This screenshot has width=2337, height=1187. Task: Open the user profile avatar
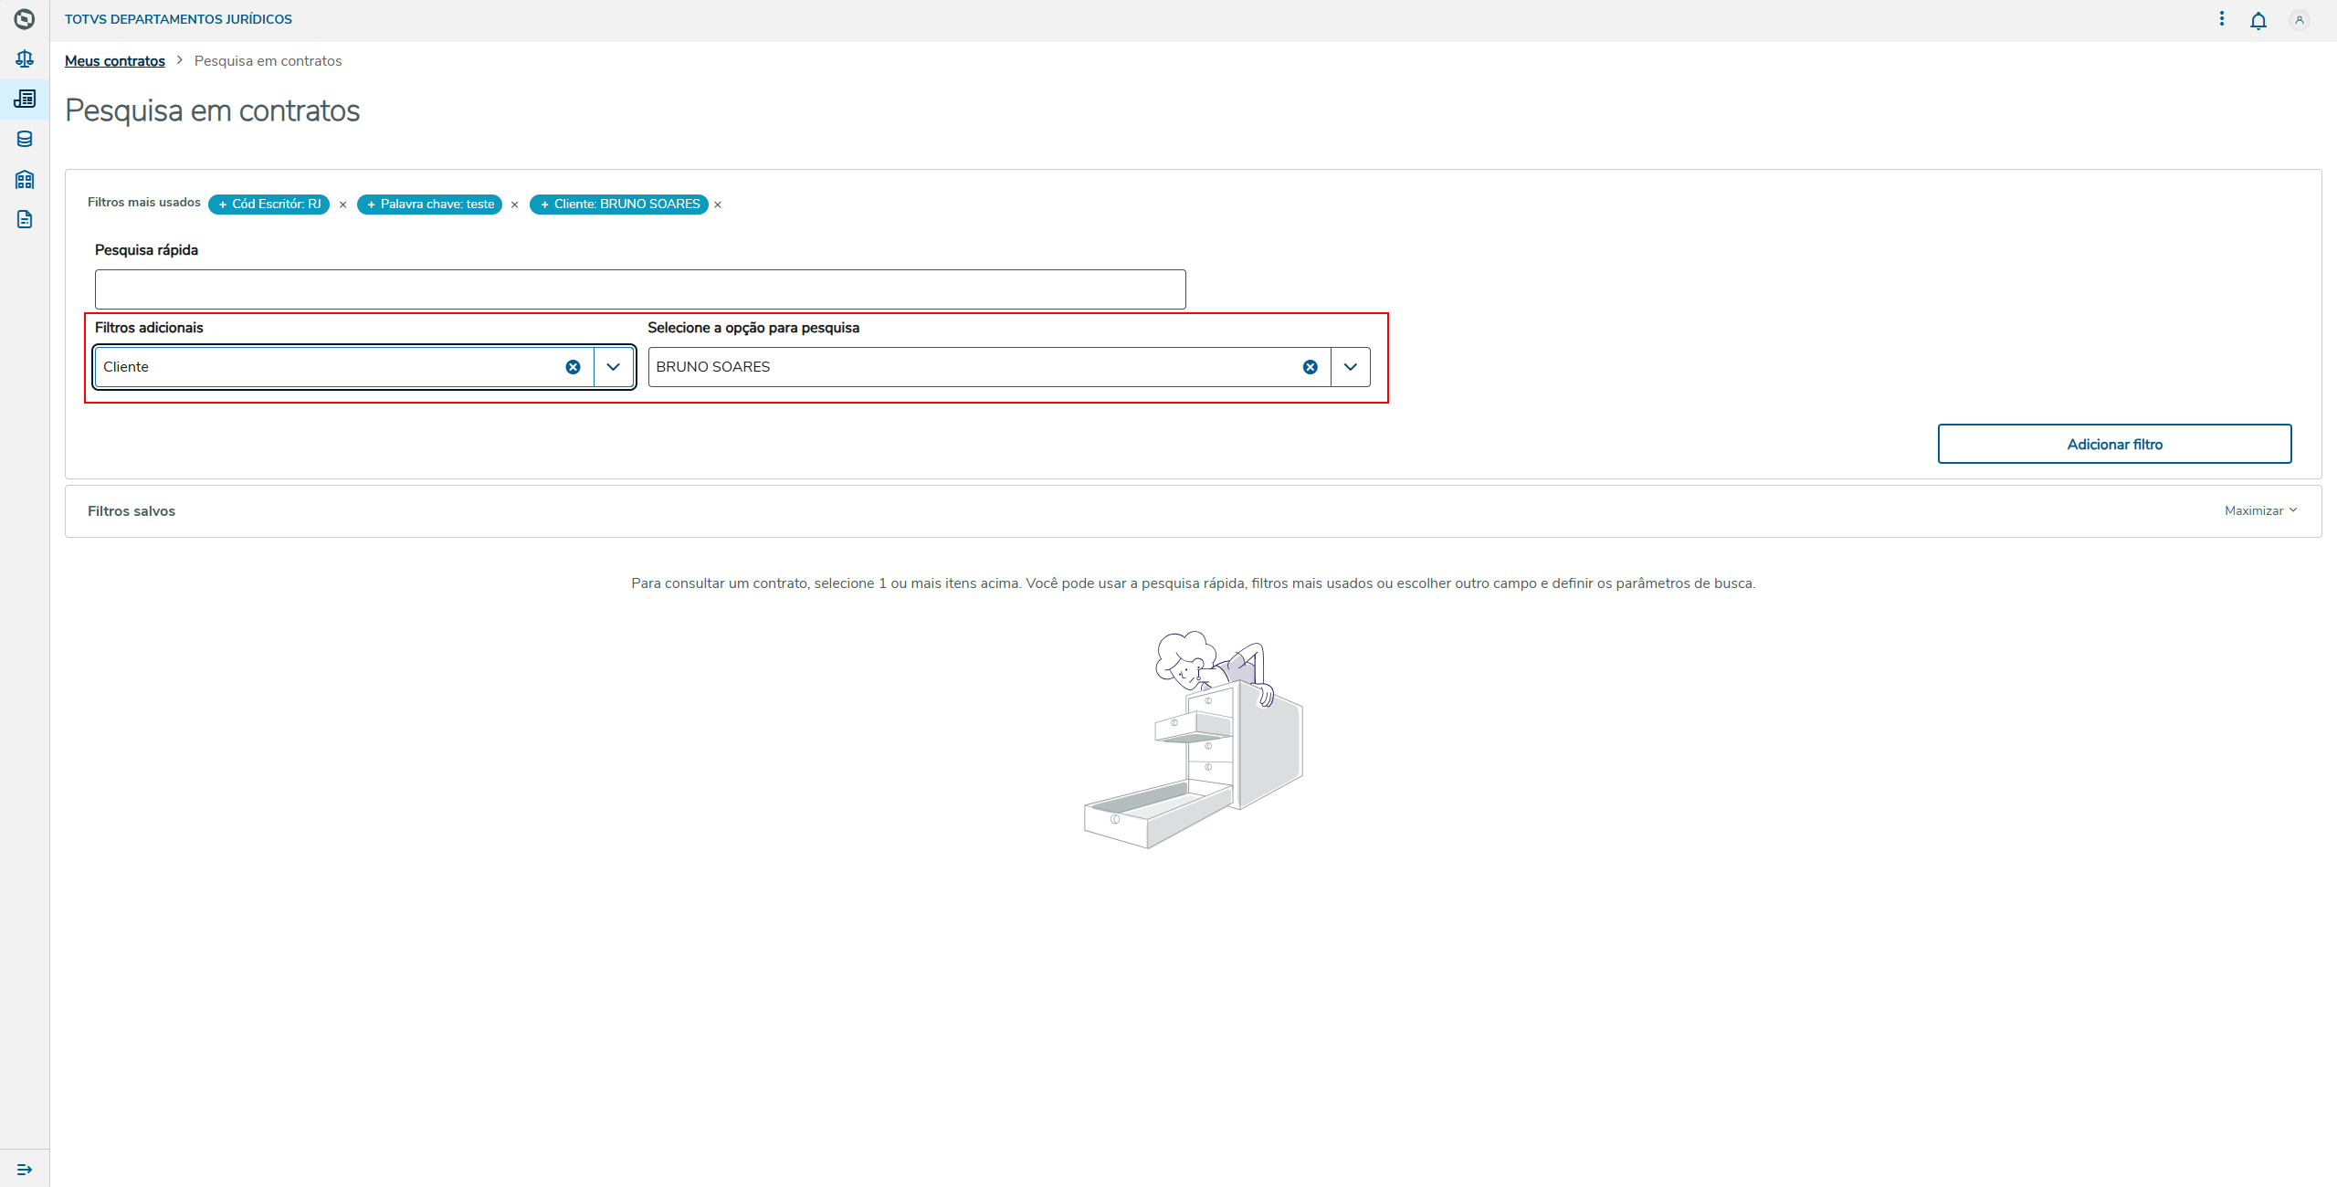pyautogui.click(x=2299, y=20)
